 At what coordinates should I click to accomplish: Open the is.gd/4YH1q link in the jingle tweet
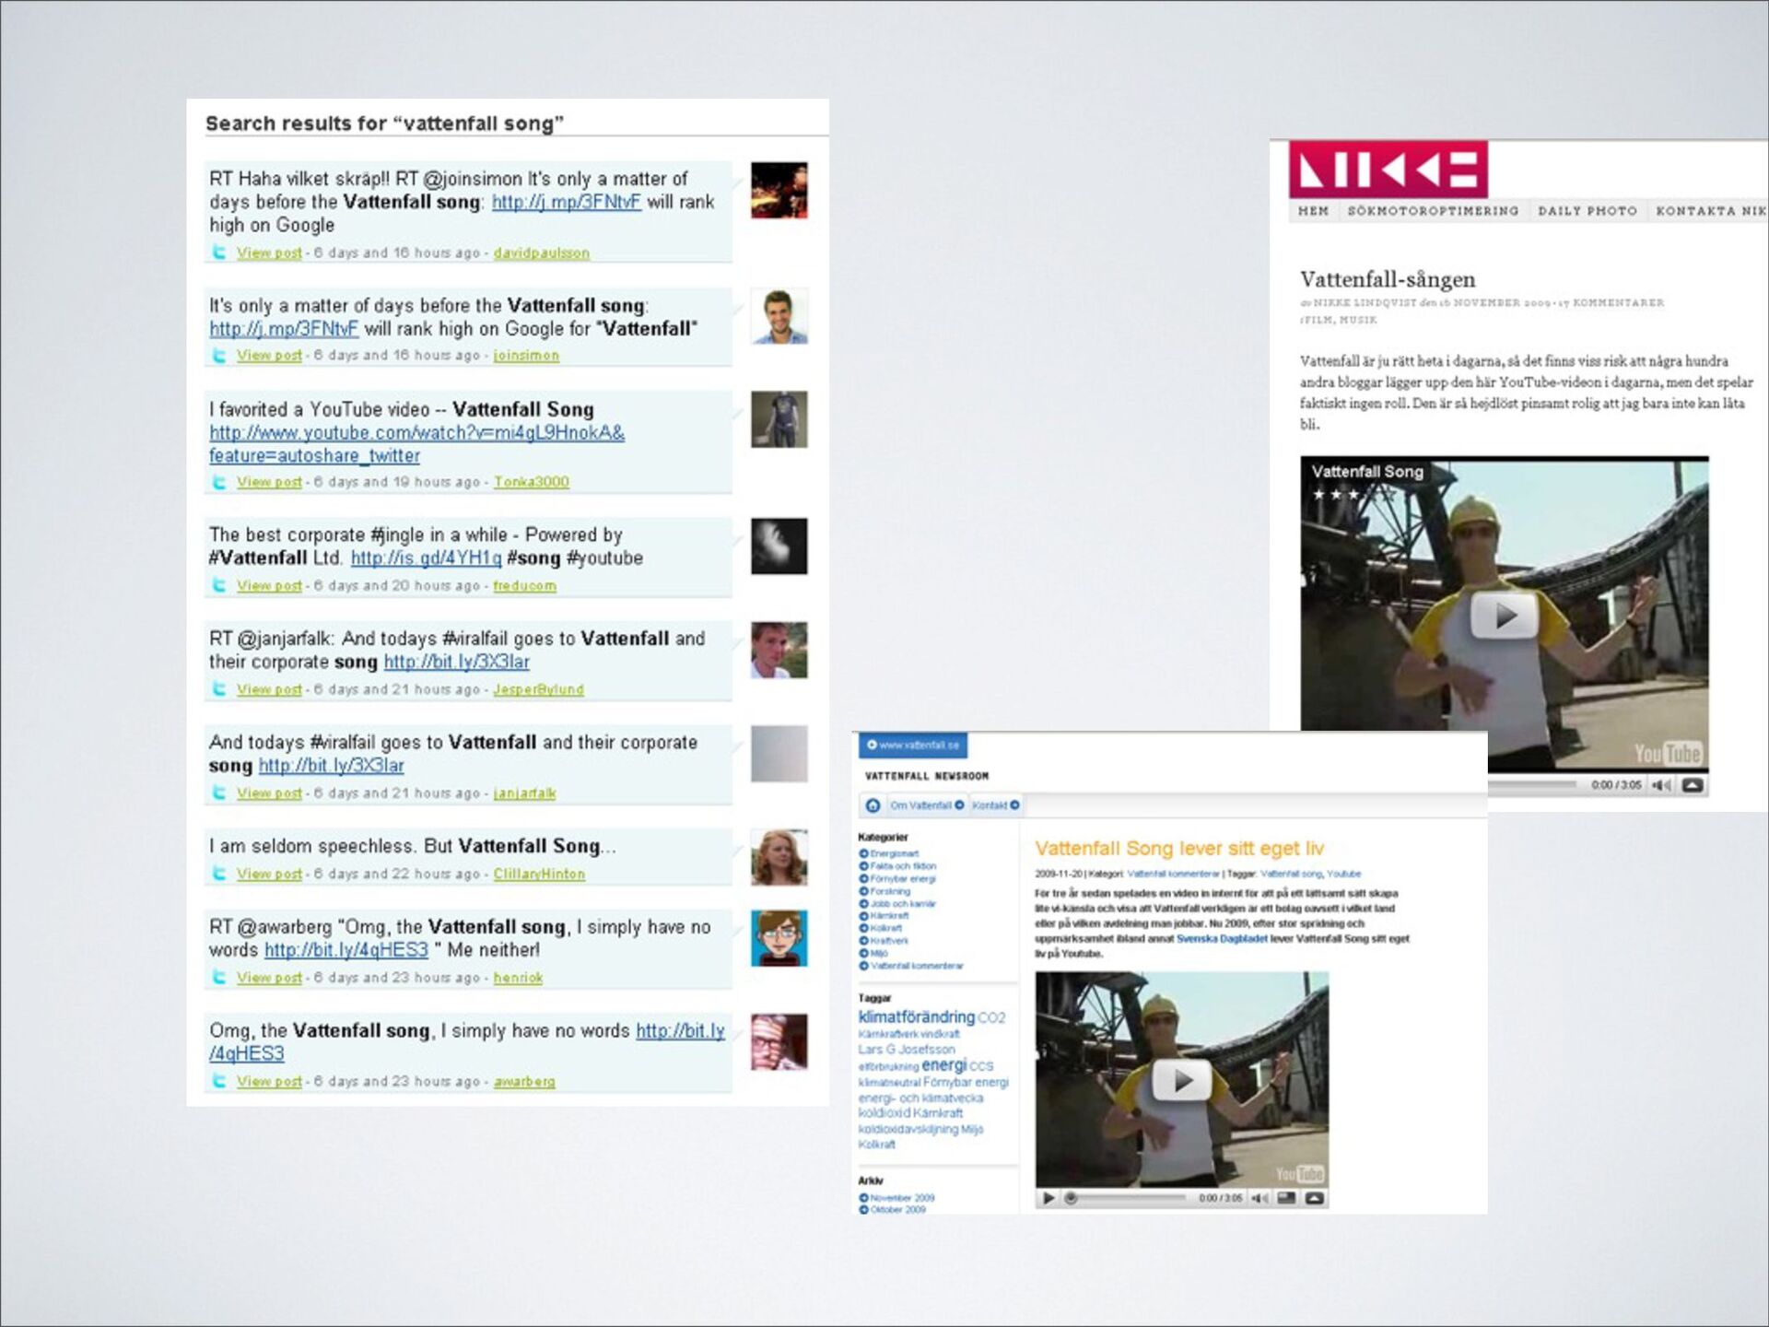click(x=426, y=558)
